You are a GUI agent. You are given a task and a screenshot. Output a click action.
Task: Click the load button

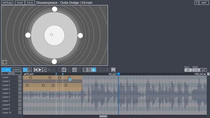(20, 3)
